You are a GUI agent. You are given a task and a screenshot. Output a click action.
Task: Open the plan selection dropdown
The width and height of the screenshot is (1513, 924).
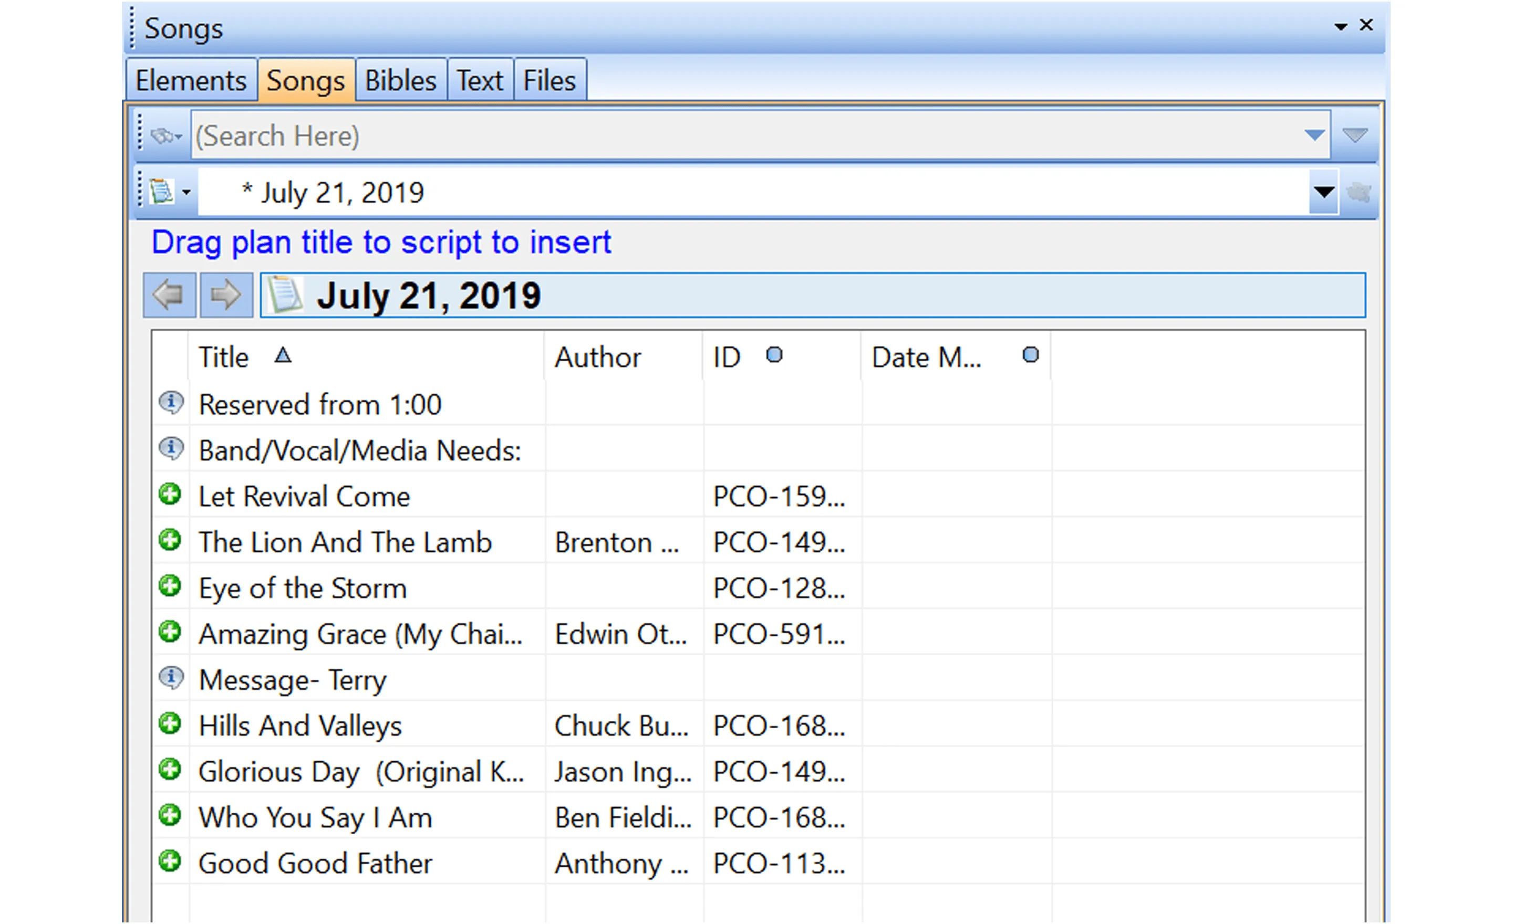pyautogui.click(x=1324, y=192)
